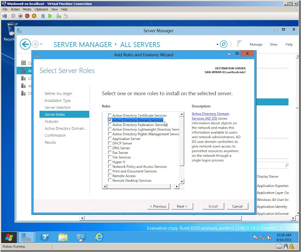Screen dimensions: 301x252
Task: Open the Manage menu
Action: [x=256, y=44]
